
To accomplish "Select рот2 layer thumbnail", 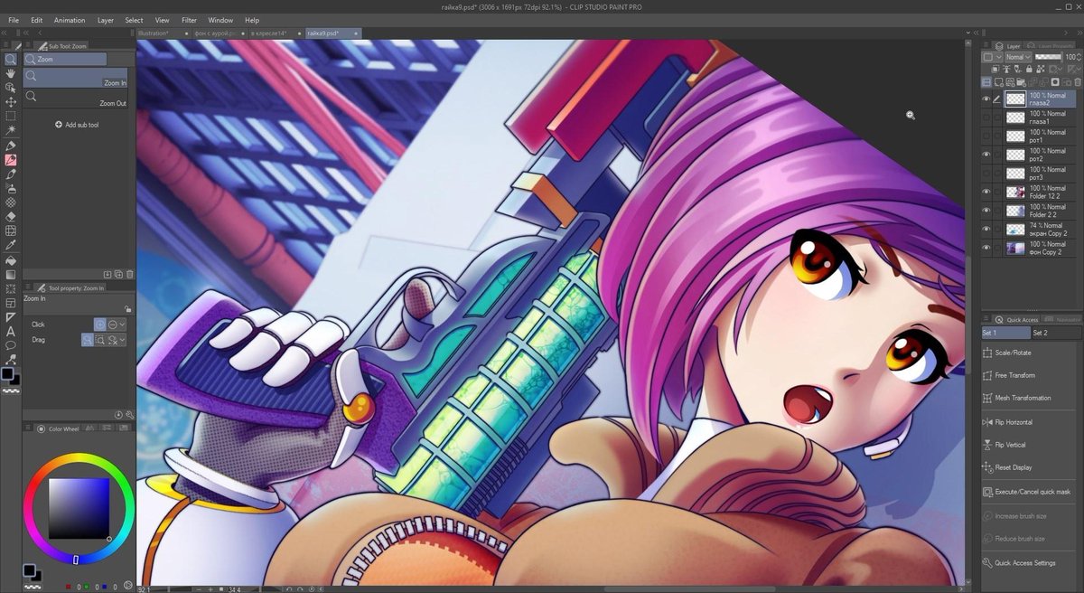I will click(1015, 155).
